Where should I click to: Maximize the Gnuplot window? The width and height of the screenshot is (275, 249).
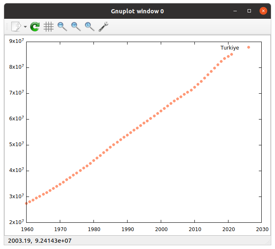click(249, 11)
